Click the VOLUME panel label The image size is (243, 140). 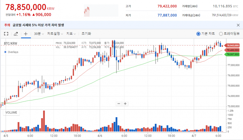click(x=11, y=113)
